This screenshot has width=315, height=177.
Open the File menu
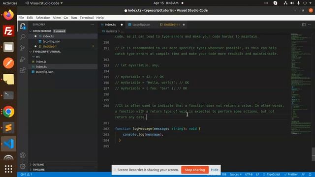coord(21,18)
